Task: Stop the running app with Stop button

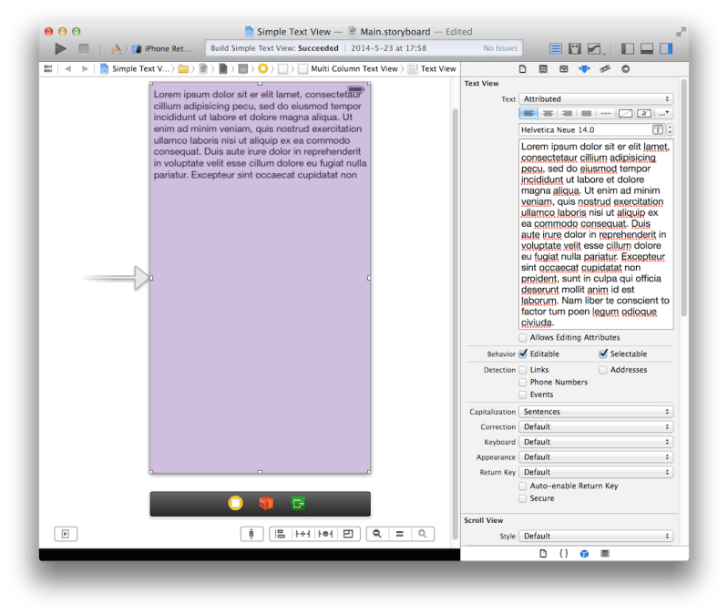Action: coord(84,48)
